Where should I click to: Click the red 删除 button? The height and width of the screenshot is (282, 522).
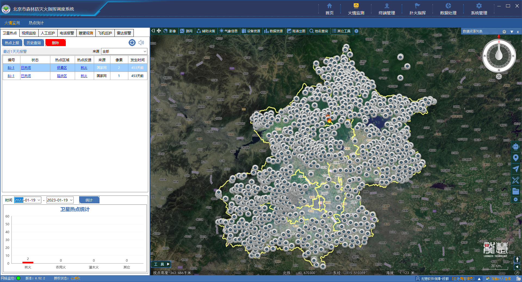tap(55, 43)
